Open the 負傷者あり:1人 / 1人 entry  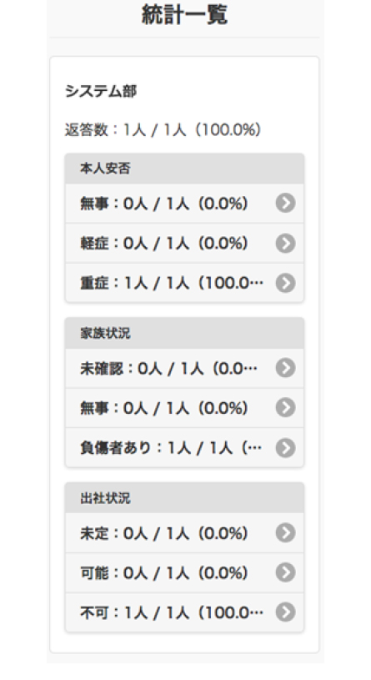click(x=184, y=447)
